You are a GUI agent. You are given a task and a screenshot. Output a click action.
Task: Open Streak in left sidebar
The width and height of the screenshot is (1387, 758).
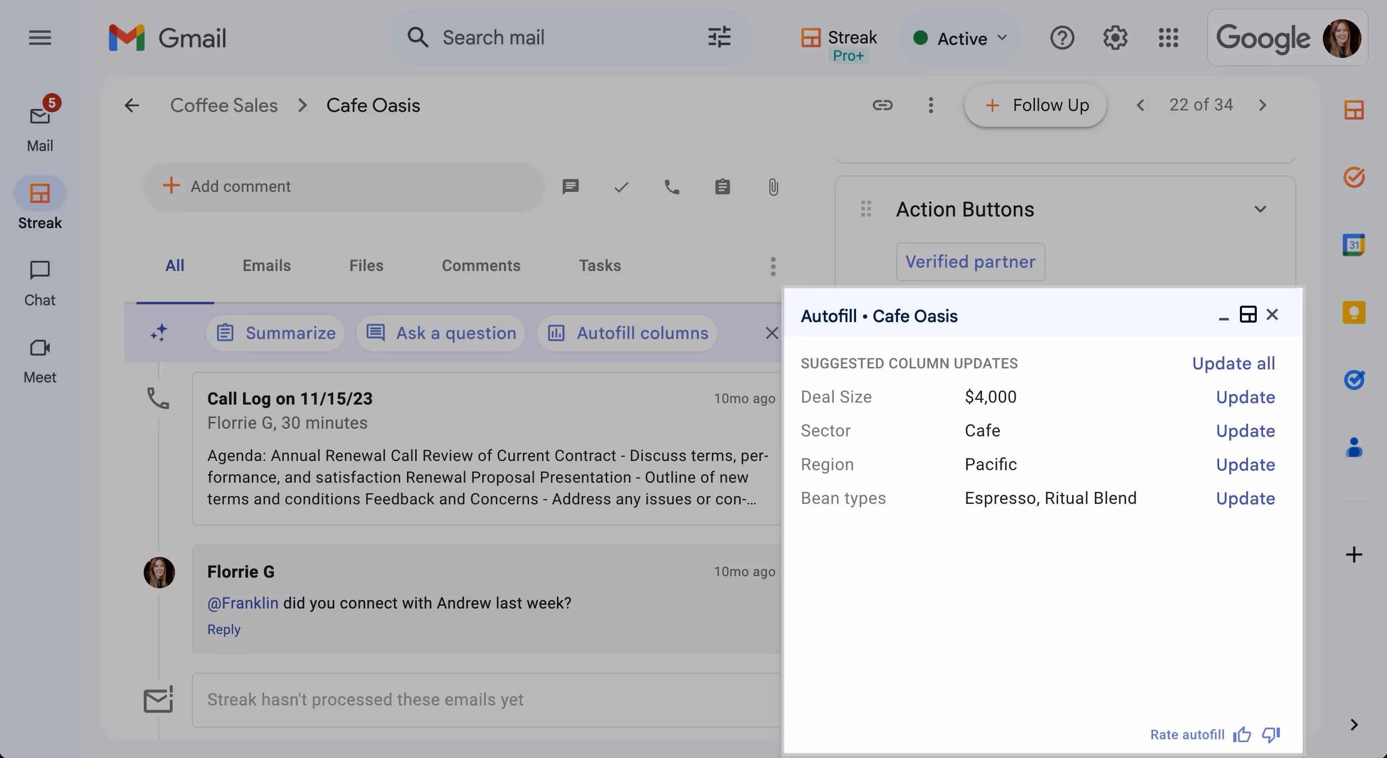click(x=40, y=203)
